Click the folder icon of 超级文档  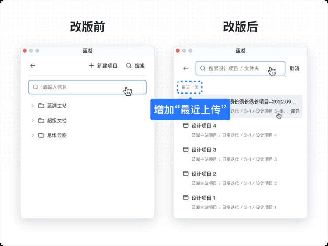click(x=41, y=121)
